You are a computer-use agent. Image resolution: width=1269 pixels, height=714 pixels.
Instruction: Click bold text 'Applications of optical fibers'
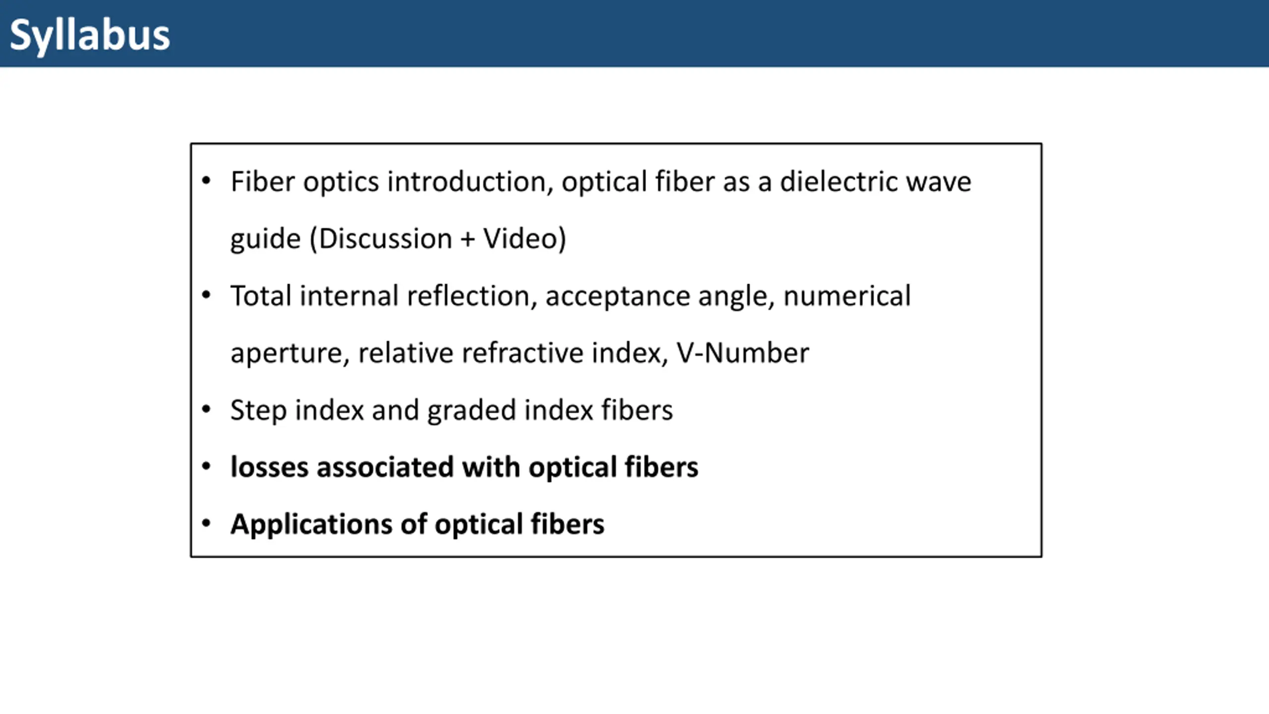pos(417,525)
